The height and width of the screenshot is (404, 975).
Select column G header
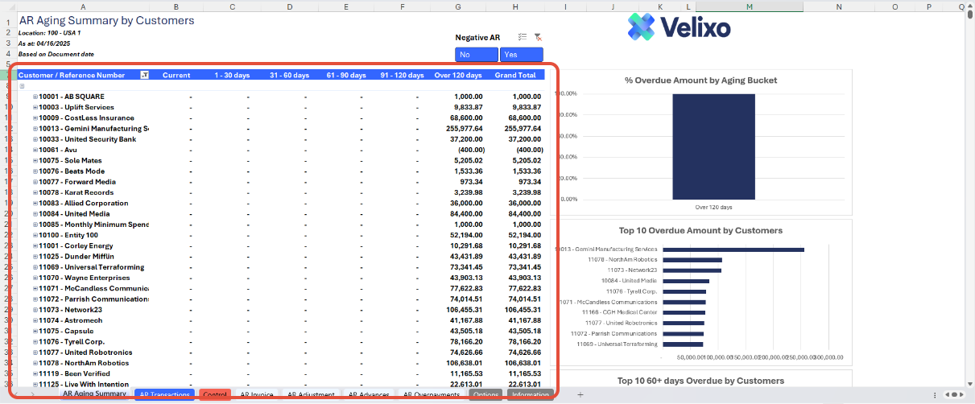pos(458,6)
